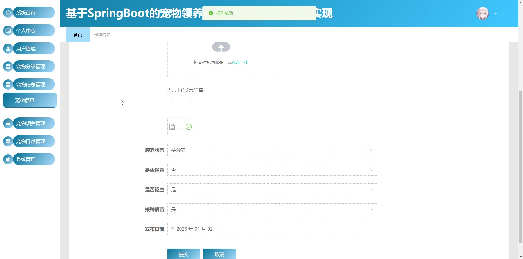Click the 是否驱虫 field label
The width and height of the screenshot is (523, 259).
[x=154, y=190]
